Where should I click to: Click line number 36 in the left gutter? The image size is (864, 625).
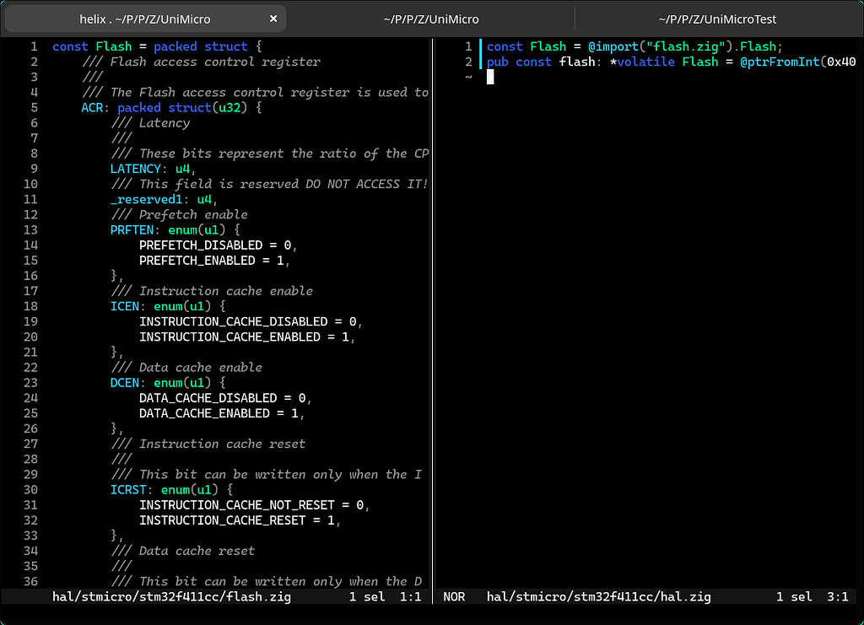[30, 581]
